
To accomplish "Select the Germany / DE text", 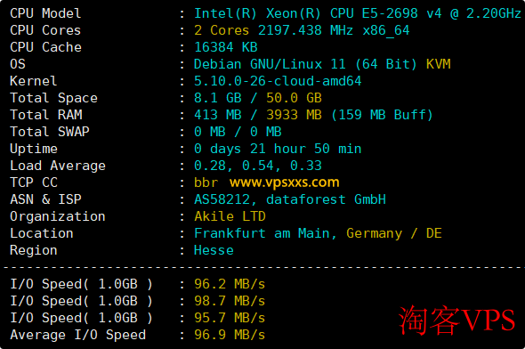I will click(x=394, y=233).
